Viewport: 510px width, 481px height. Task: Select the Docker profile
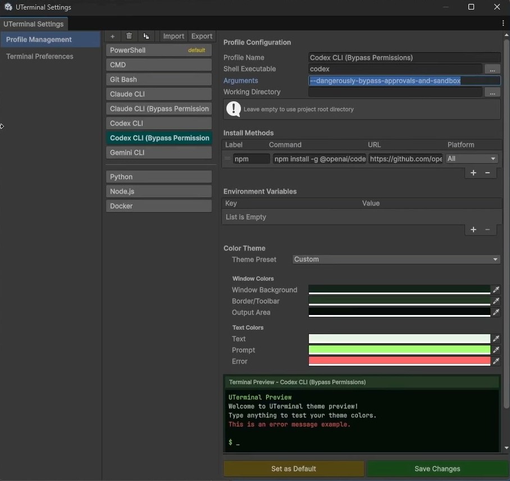coord(159,206)
